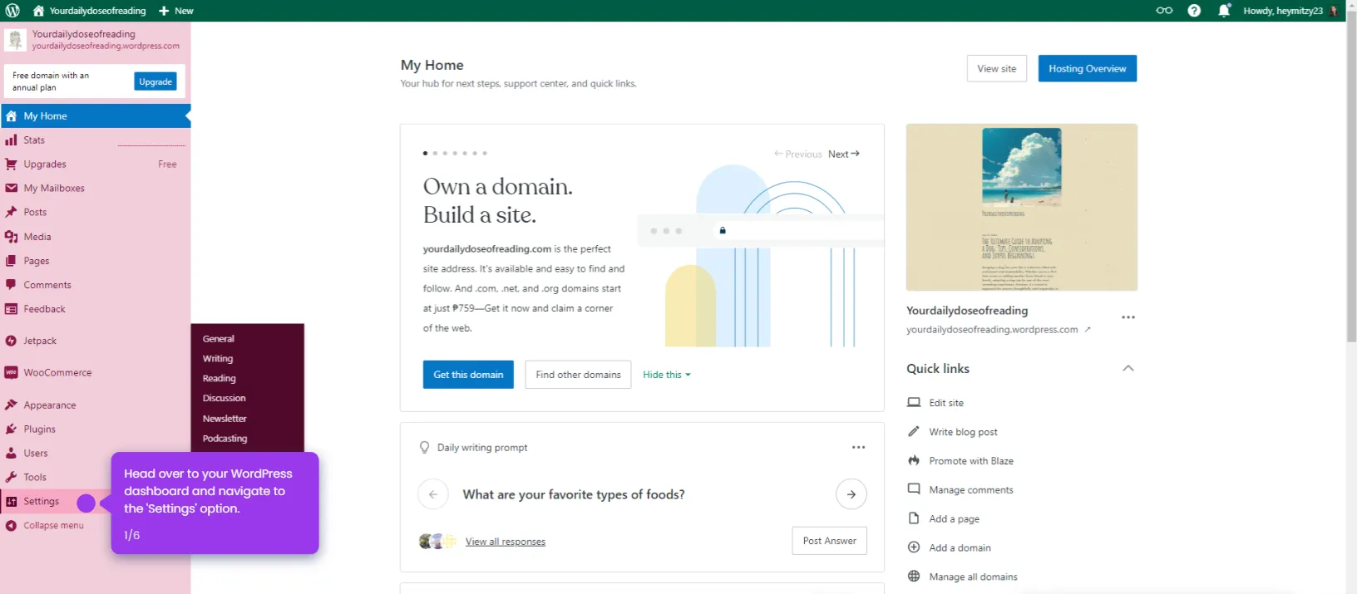Click the View site button
1357x594 pixels.
tap(997, 69)
